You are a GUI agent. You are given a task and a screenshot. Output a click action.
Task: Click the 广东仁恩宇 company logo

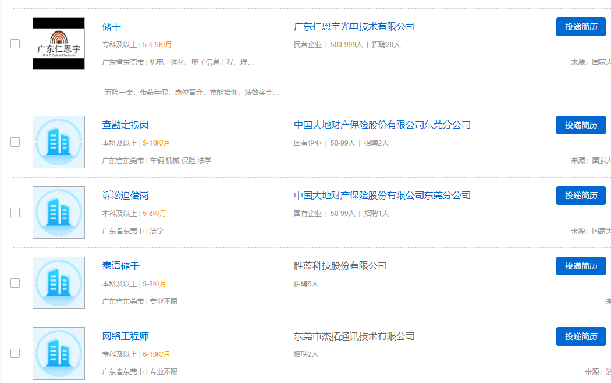59,44
